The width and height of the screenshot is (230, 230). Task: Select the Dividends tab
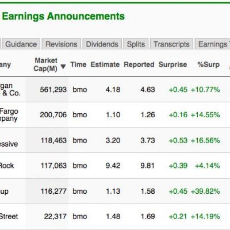point(102,44)
